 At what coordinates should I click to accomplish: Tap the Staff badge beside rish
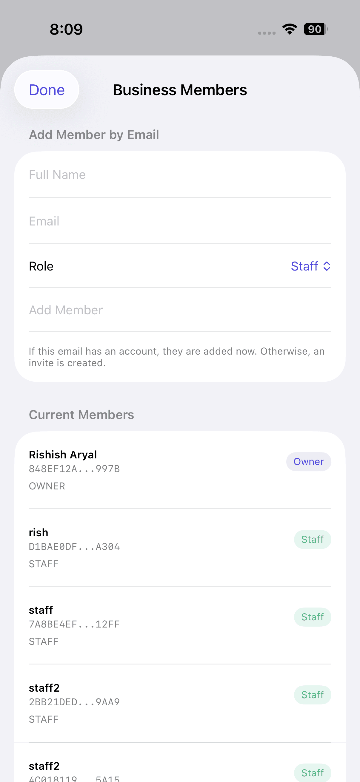312,540
